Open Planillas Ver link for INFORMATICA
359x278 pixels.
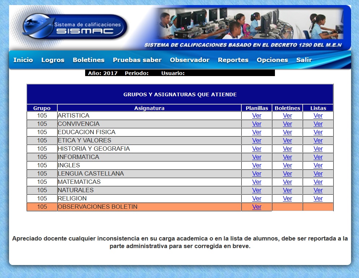tap(257, 157)
